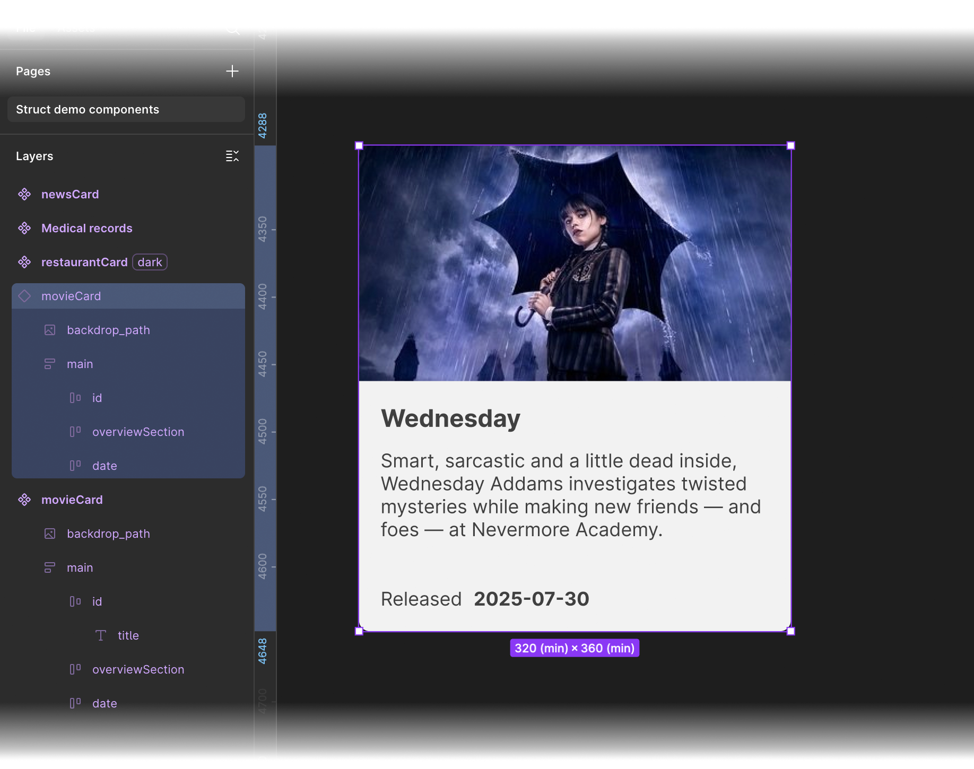This screenshot has height=769, width=974.
Task: Collapse the second movieCard layer
Action: click(x=24, y=499)
